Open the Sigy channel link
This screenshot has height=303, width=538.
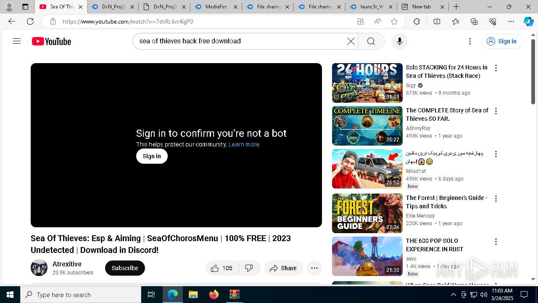(411, 85)
